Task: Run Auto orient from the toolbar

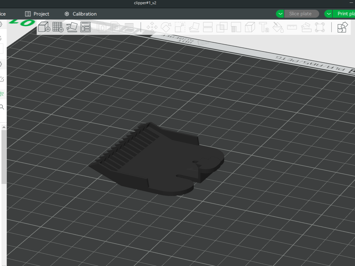Action: 72,27
